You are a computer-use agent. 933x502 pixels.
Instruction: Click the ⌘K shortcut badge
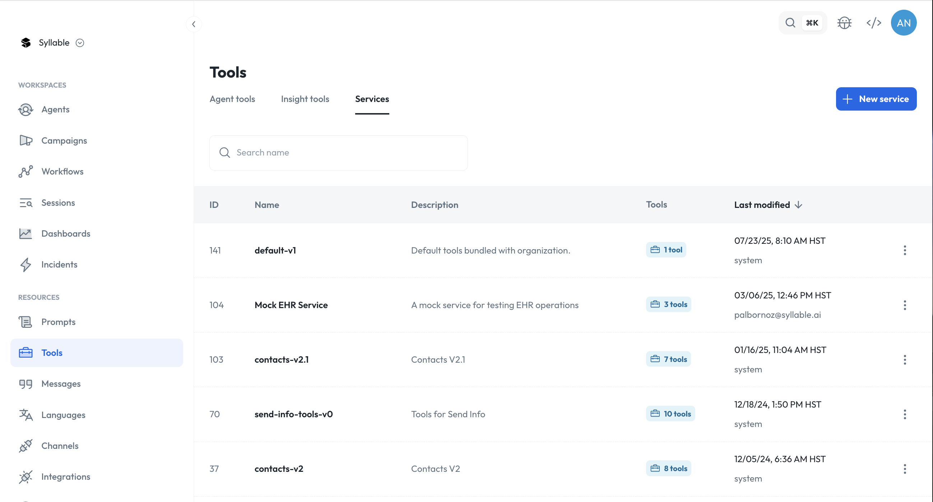click(812, 23)
